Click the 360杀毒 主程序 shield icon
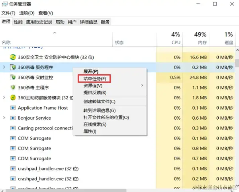The height and width of the screenshot is (192, 239). 13,87
